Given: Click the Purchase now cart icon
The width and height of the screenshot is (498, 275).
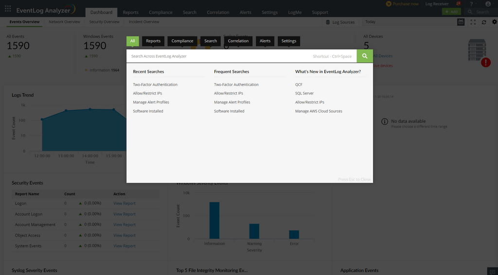Looking at the screenshot, I should pos(389,4).
